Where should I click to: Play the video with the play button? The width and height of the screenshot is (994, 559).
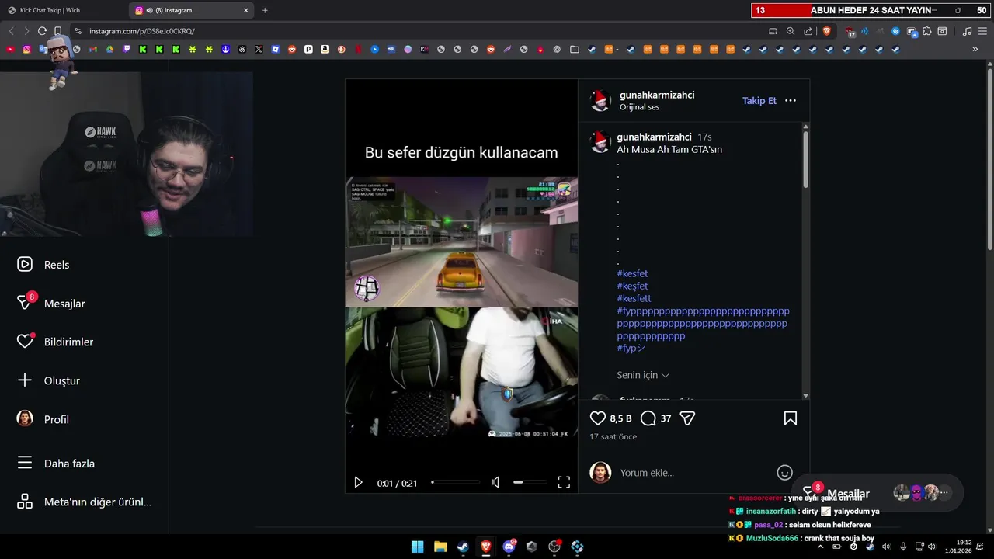[x=358, y=483]
